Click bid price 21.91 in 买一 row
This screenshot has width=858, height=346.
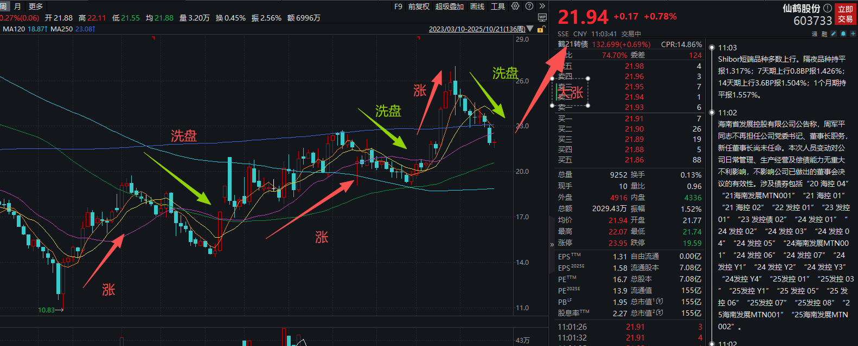(635, 119)
